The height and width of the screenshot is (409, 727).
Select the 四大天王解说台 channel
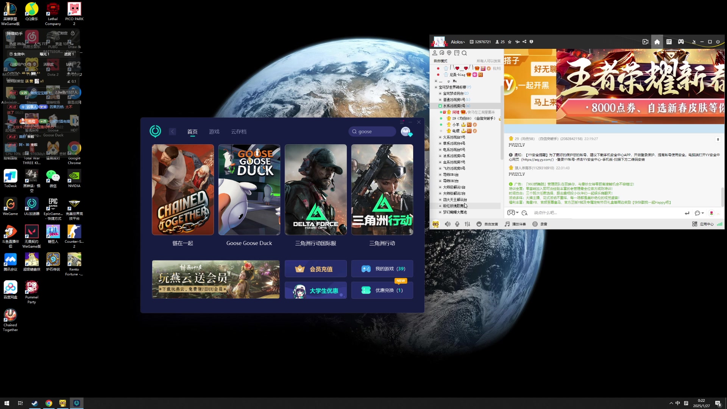[x=455, y=200]
